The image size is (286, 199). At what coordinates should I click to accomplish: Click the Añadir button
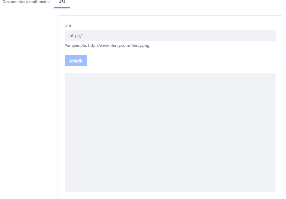[76, 61]
